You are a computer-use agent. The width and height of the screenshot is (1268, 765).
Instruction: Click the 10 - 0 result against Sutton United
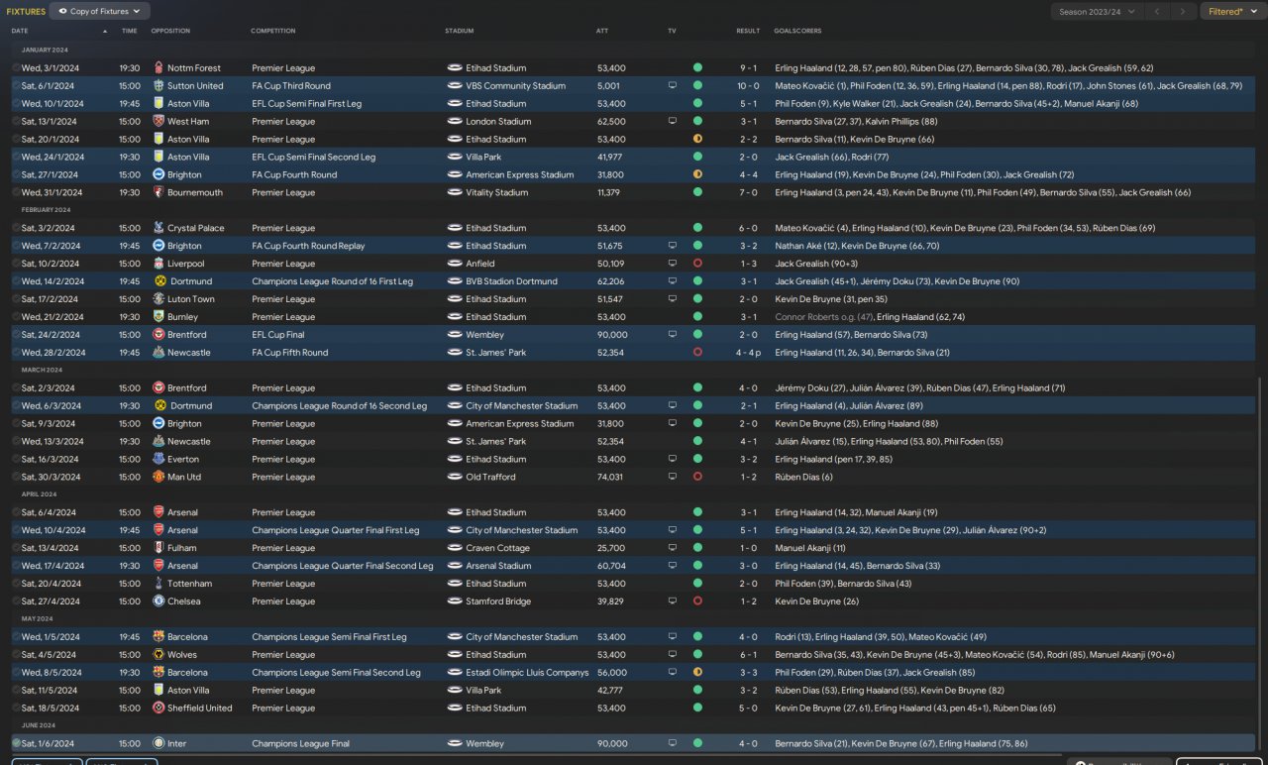pos(748,86)
